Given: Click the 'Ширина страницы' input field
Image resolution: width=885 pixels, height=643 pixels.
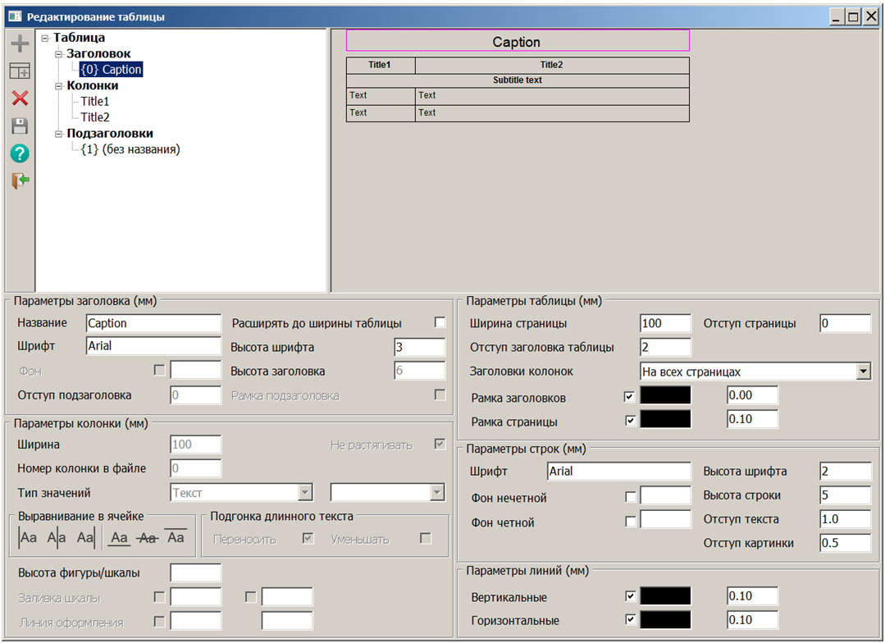Looking at the screenshot, I should (665, 323).
